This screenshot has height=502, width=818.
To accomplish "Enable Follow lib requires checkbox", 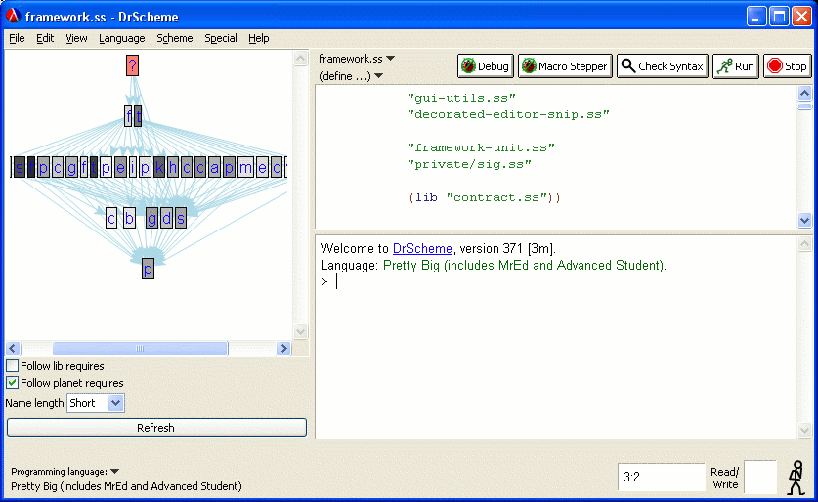I will (13, 366).
